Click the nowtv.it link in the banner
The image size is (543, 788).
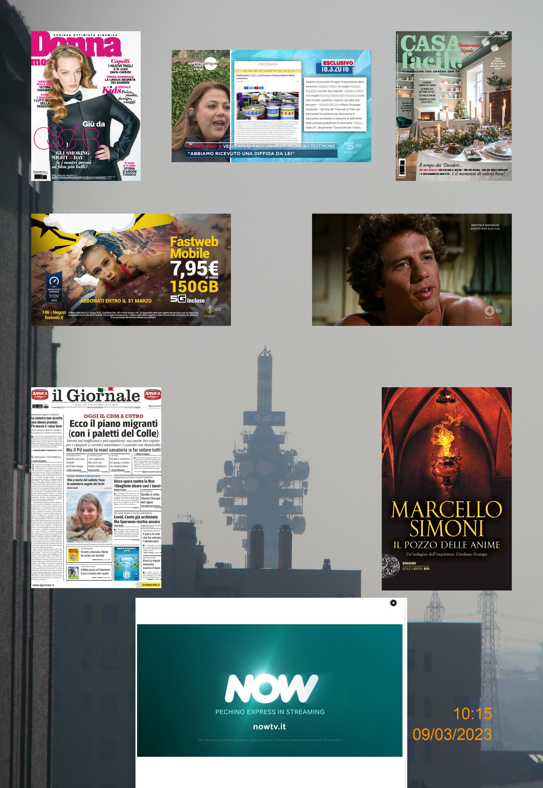[x=269, y=726]
